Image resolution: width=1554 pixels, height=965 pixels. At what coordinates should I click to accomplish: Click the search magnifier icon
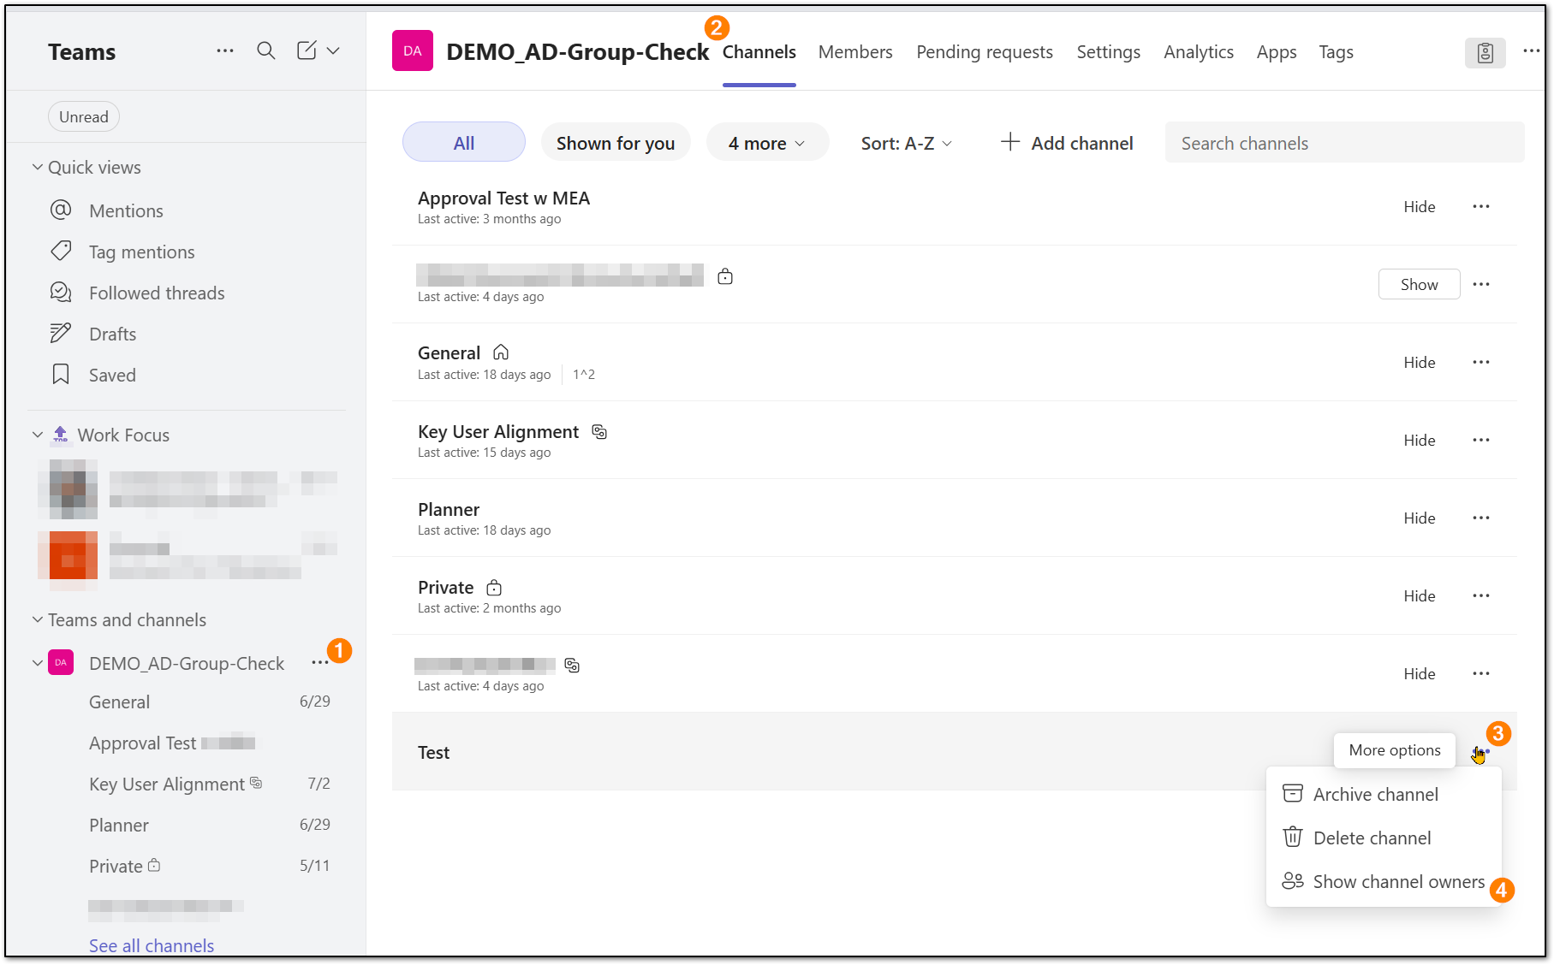point(266,51)
